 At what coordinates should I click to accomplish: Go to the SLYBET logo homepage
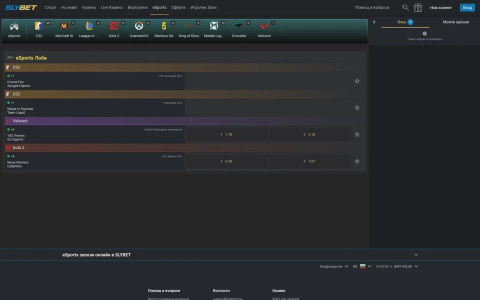(x=21, y=7)
